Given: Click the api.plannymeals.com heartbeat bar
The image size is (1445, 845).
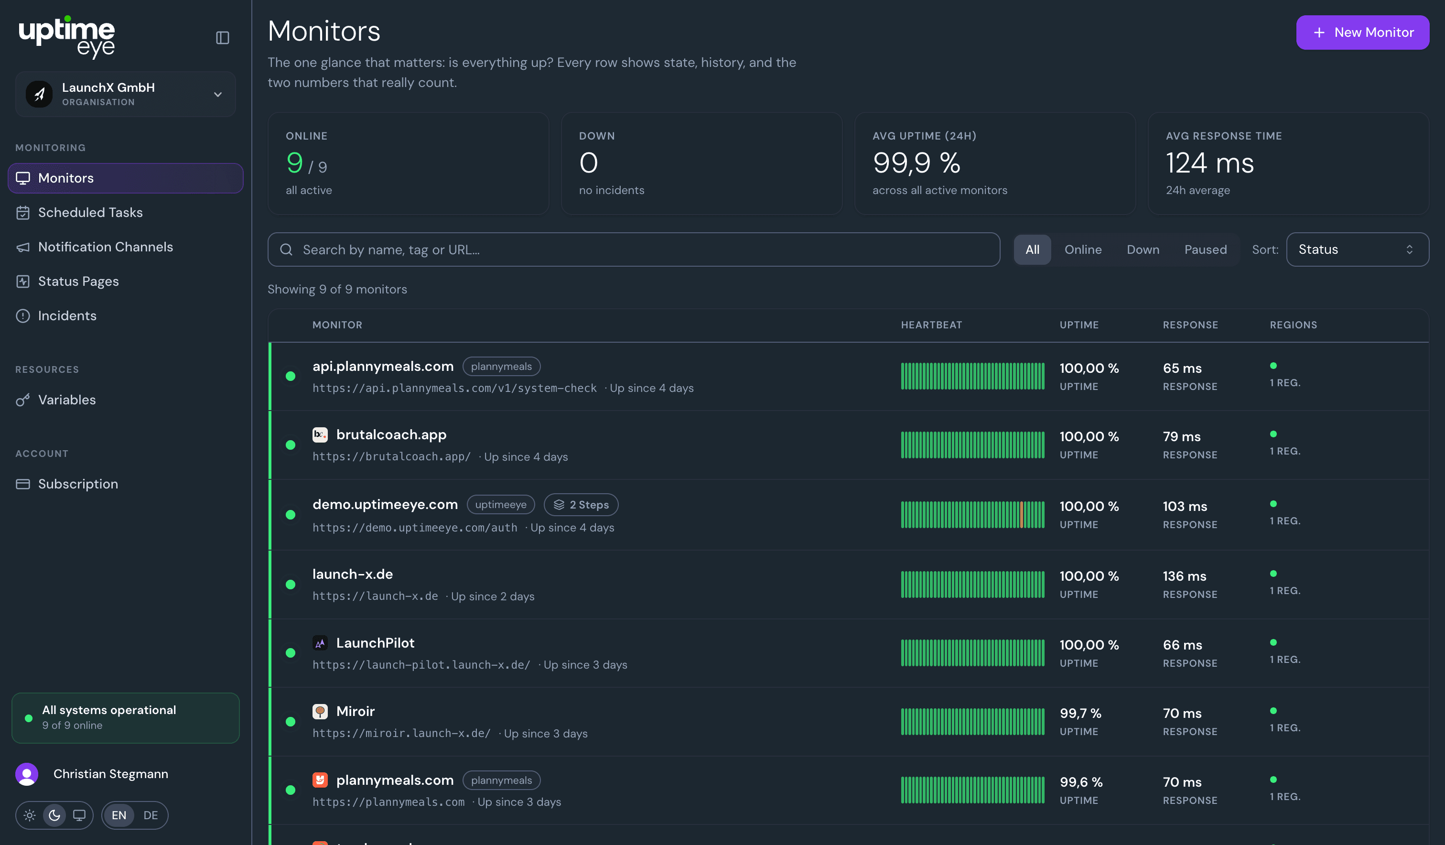Looking at the screenshot, I should coord(972,376).
